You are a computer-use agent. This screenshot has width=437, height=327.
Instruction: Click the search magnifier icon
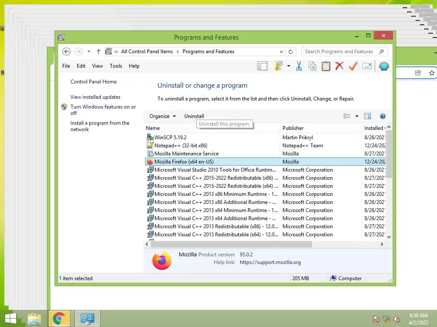point(381,52)
